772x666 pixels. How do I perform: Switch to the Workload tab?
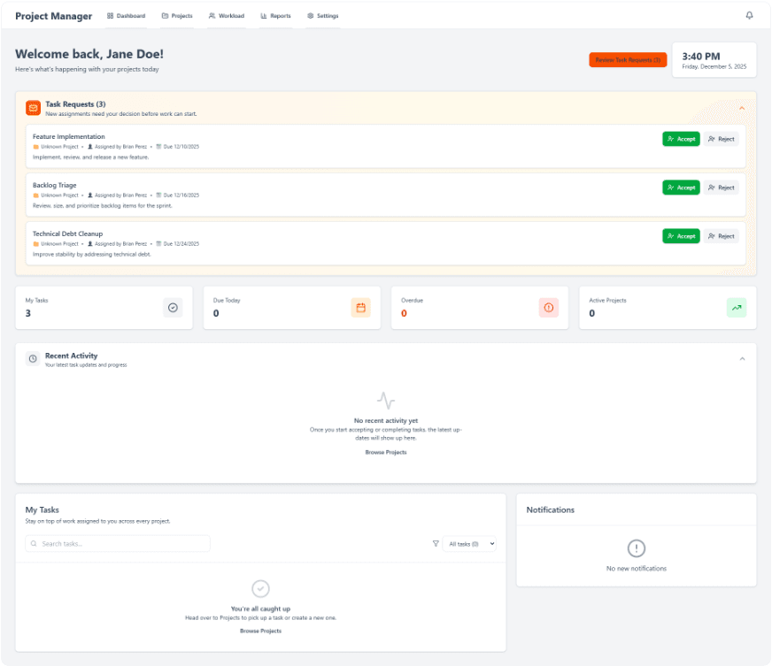pos(226,15)
